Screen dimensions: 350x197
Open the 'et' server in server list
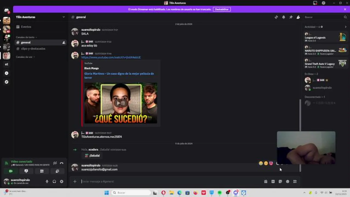point(7,64)
